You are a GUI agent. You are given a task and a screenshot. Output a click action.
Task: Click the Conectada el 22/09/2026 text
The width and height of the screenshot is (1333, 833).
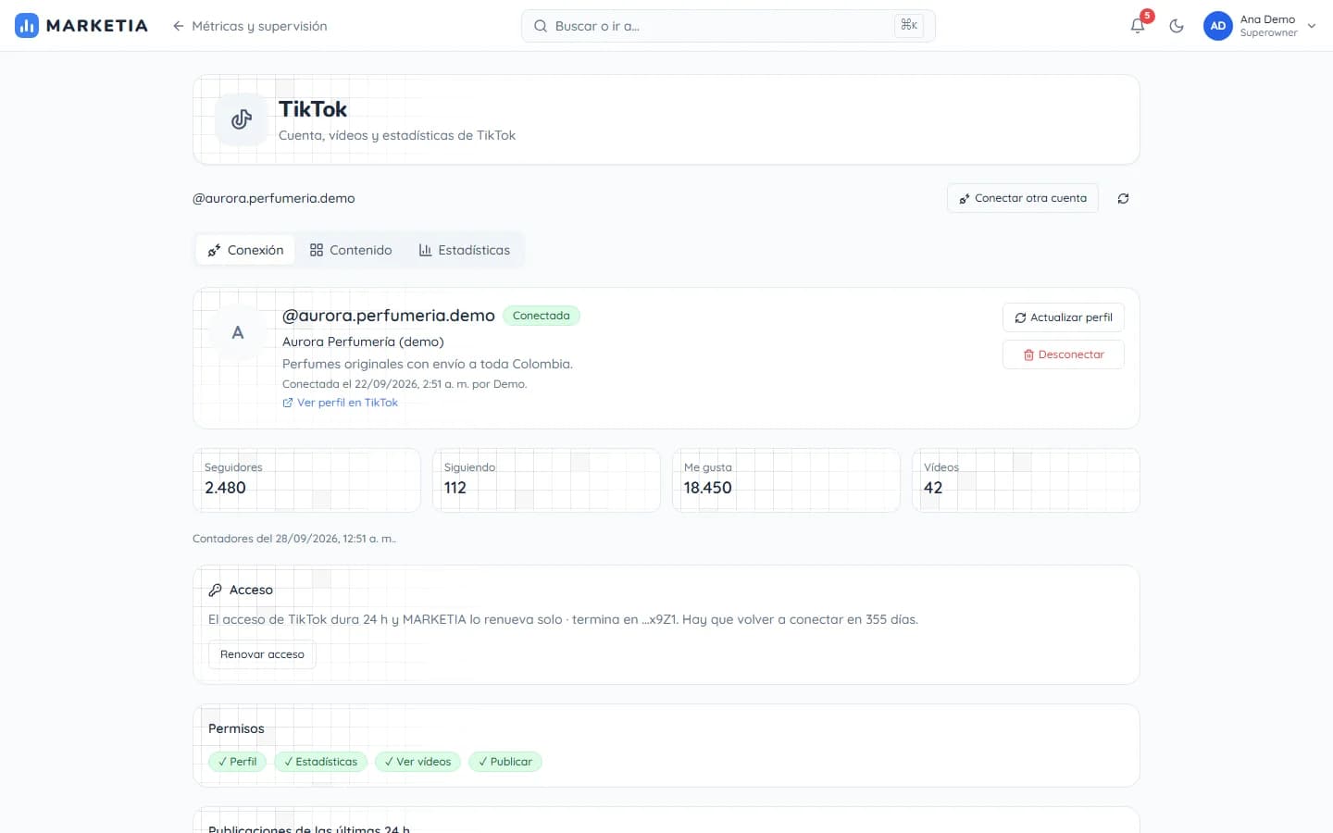405,384
